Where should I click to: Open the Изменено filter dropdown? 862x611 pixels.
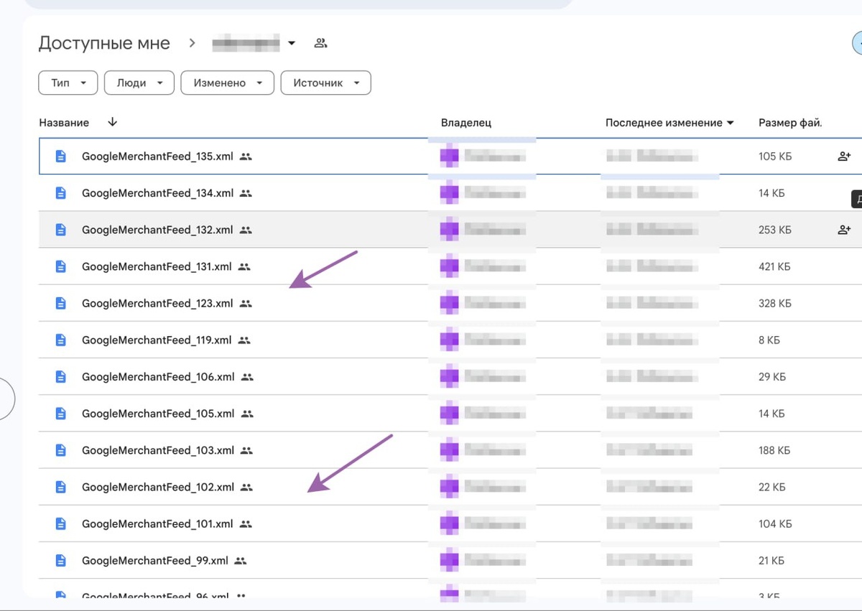(x=227, y=83)
